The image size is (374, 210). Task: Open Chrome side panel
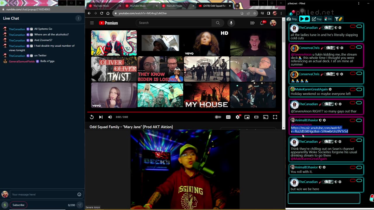(269, 13)
